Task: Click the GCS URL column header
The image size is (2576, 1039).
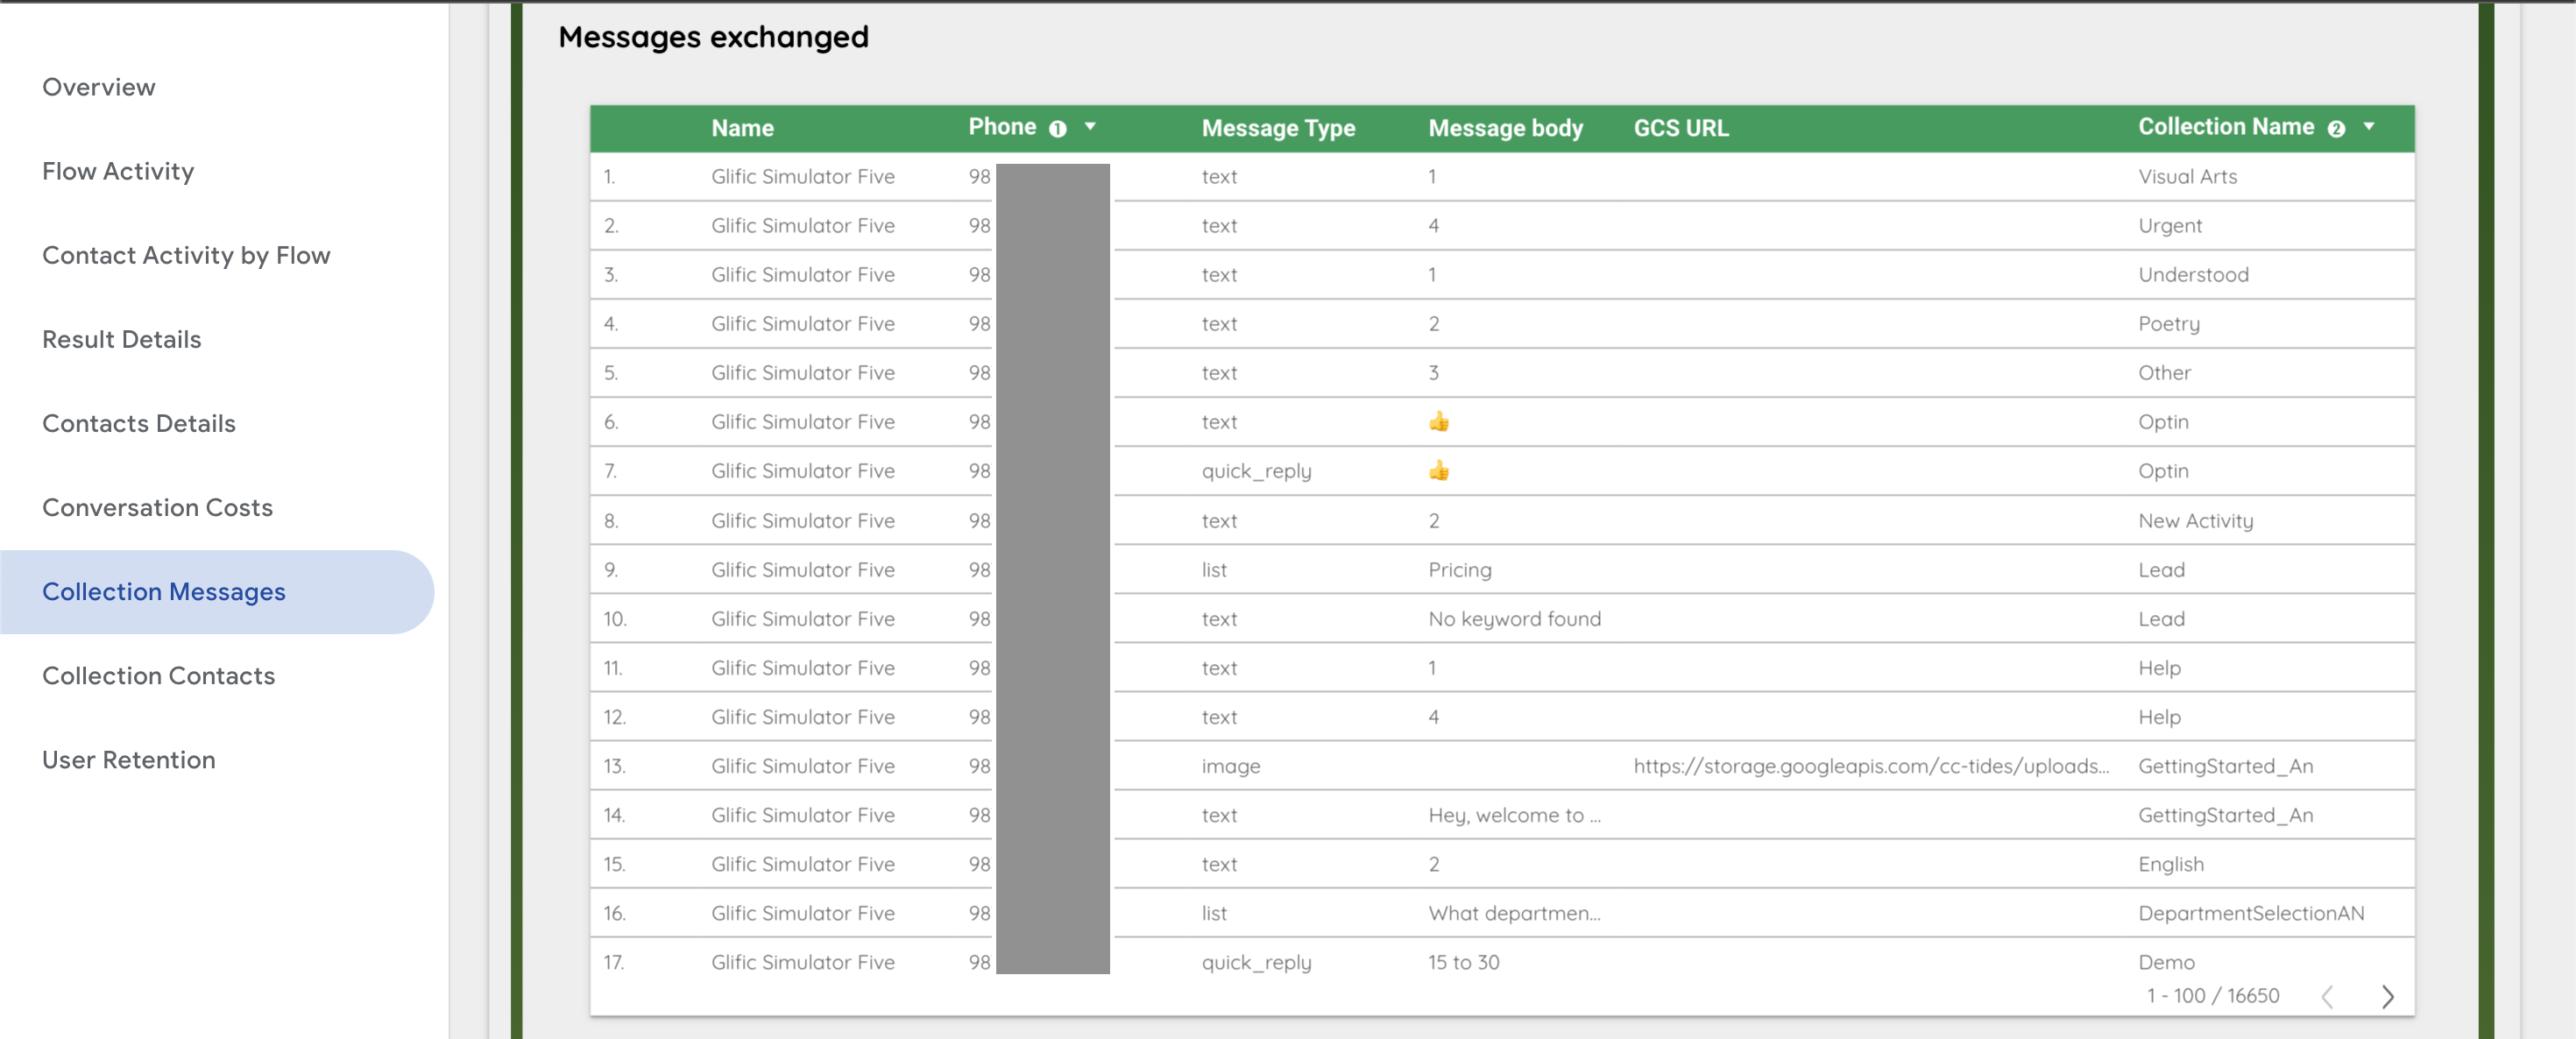Action: point(1680,128)
